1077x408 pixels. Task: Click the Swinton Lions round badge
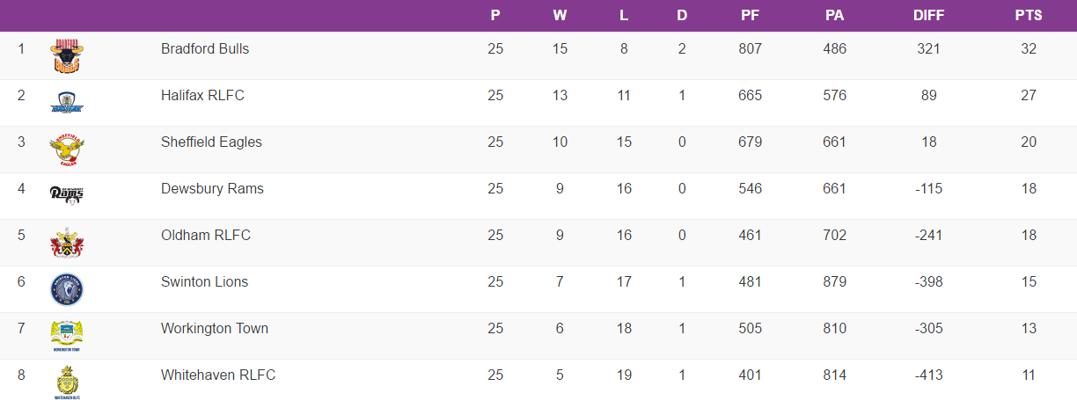click(x=67, y=288)
